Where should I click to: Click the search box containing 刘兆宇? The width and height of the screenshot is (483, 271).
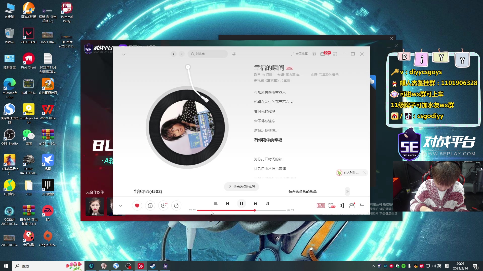point(208,54)
